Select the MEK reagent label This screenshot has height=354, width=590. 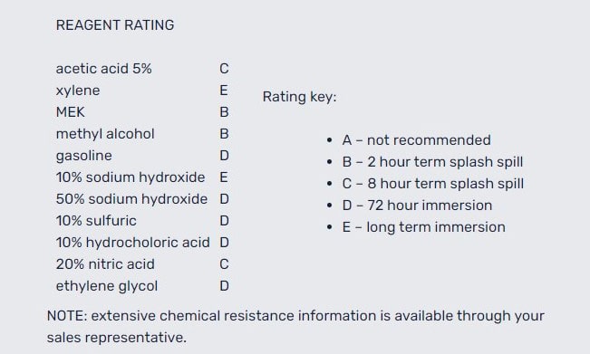coord(71,112)
